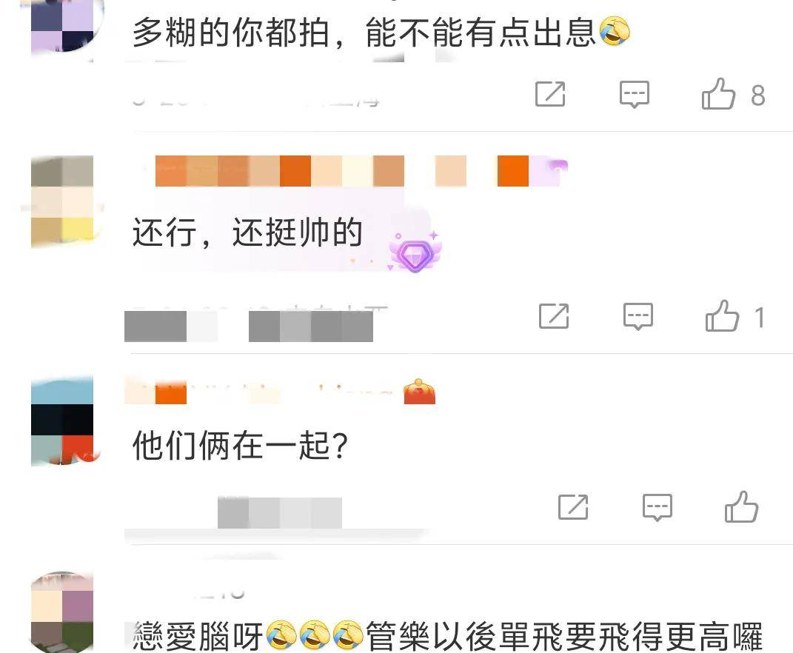Screen dimensions: 793x653
Task: Share the 他们俩在一起 comment
Action: (x=573, y=507)
